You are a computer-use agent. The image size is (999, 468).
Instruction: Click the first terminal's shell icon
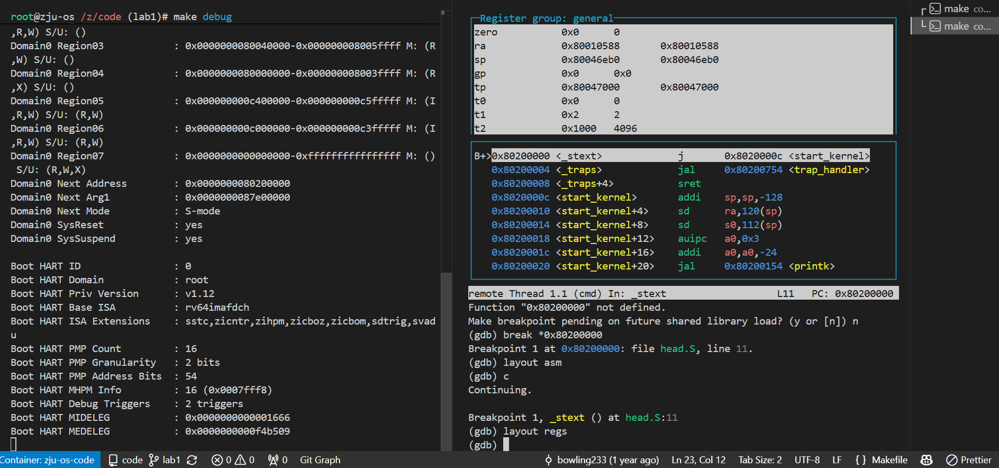[936, 9]
